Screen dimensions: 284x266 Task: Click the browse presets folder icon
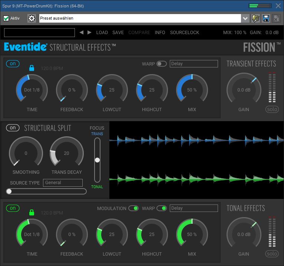click(255, 18)
